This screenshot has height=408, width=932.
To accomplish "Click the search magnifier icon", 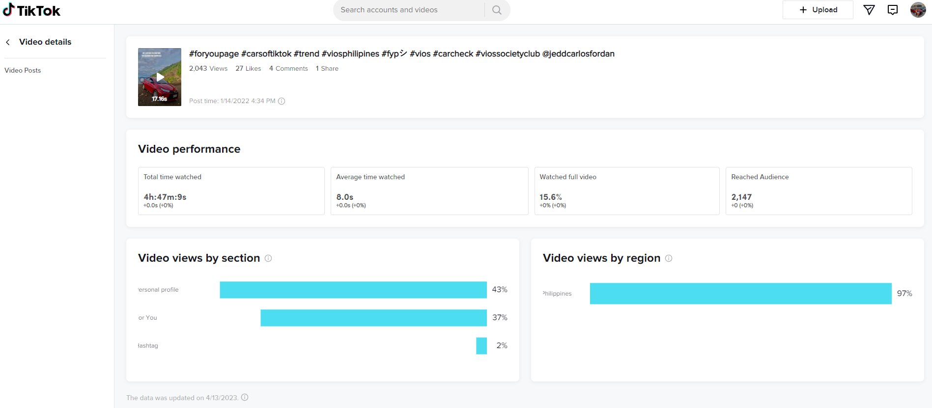I will click(497, 10).
